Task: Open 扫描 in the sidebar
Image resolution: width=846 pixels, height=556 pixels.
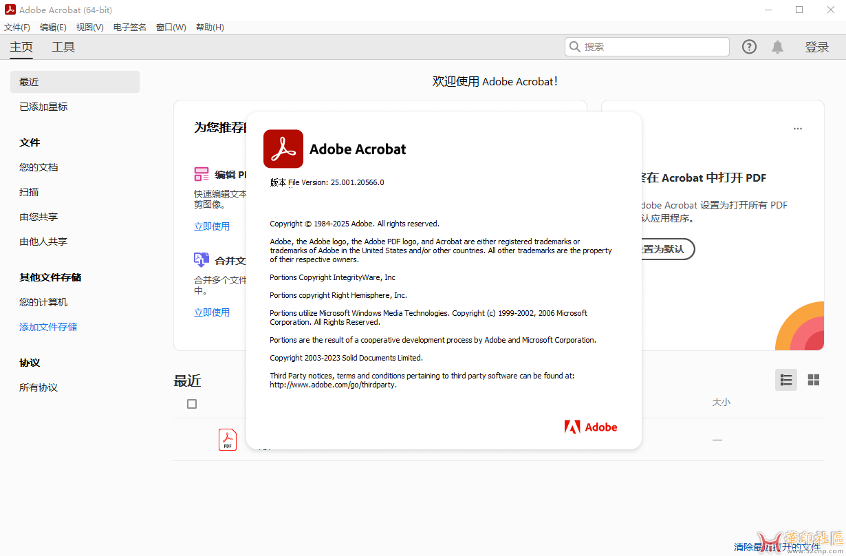Action: point(29,192)
